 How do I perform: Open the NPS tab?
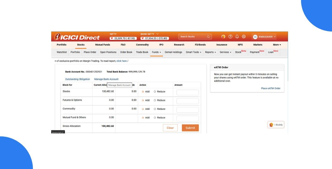[240, 45]
